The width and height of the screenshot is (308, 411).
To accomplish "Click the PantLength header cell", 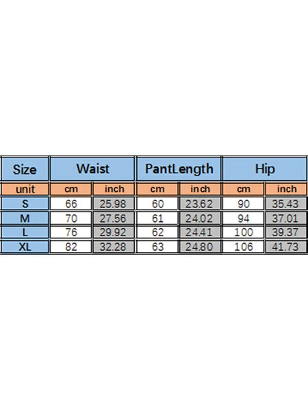I will pyautogui.click(x=179, y=169).
